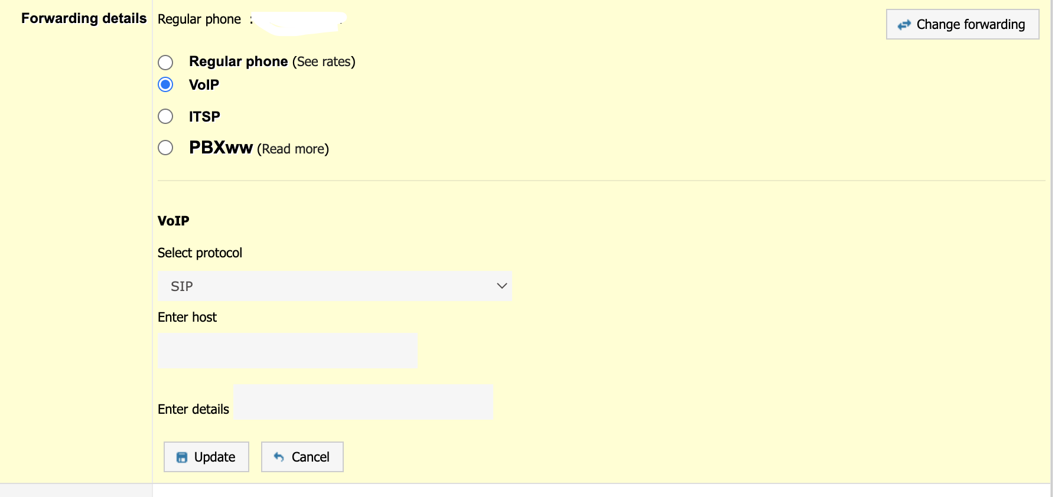This screenshot has height=497, width=1055.
Task: Select the Regular phone radio button
Action: [165, 62]
